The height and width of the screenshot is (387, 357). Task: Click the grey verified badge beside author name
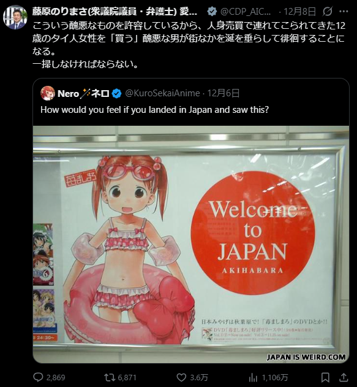click(212, 12)
